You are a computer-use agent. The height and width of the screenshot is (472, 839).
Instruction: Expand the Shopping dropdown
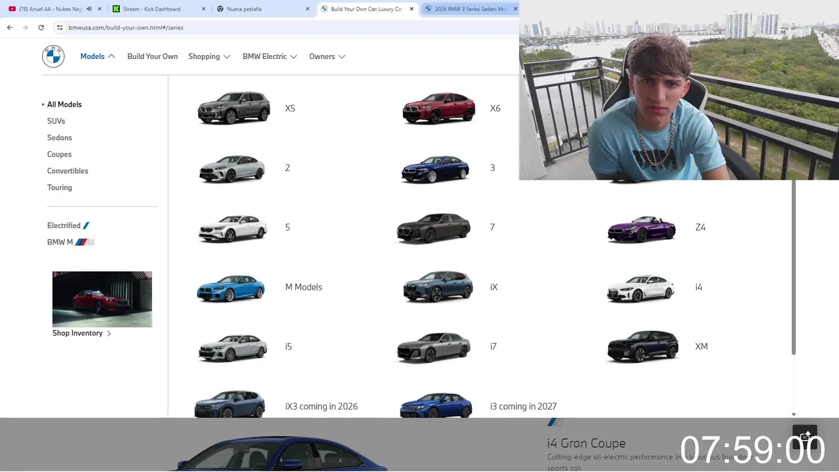click(x=209, y=56)
